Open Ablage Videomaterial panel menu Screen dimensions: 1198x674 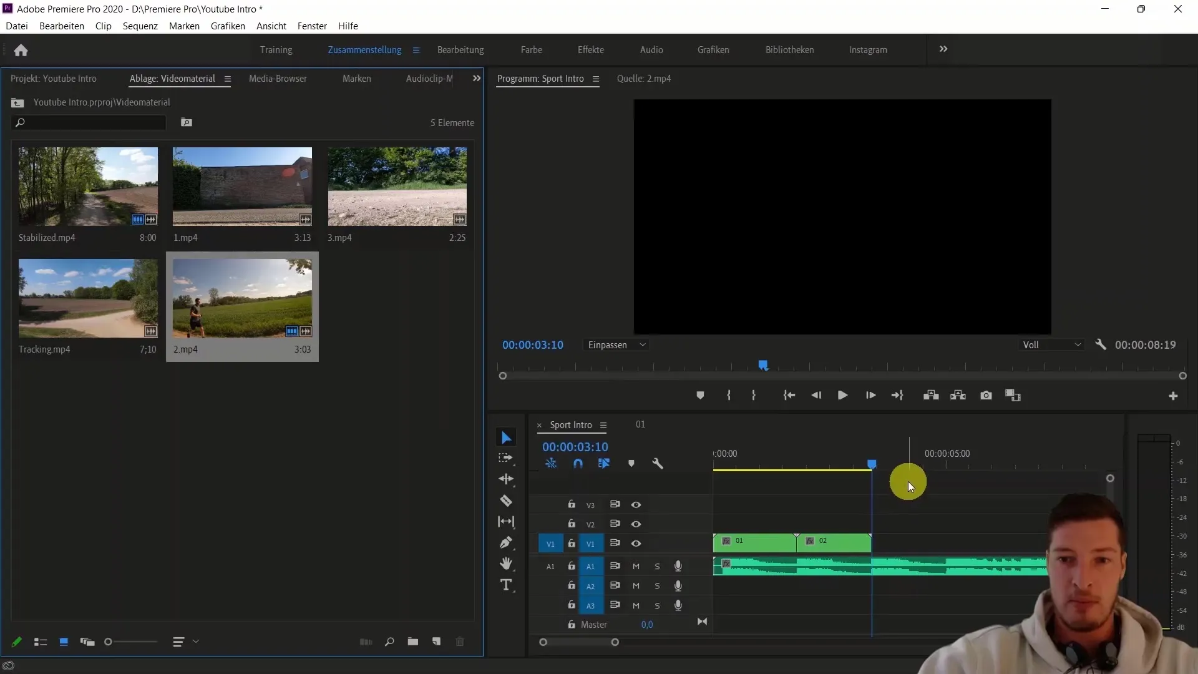click(228, 79)
